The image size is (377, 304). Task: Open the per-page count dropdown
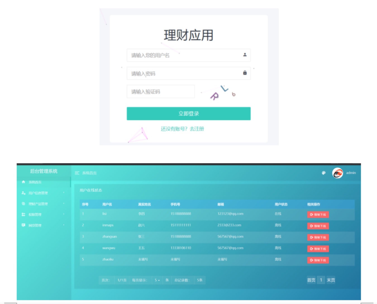coord(157,280)
